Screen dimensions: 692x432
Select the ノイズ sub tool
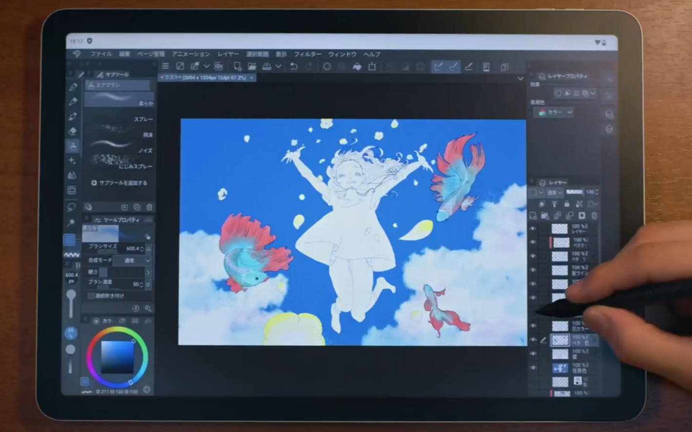[119, 146]
